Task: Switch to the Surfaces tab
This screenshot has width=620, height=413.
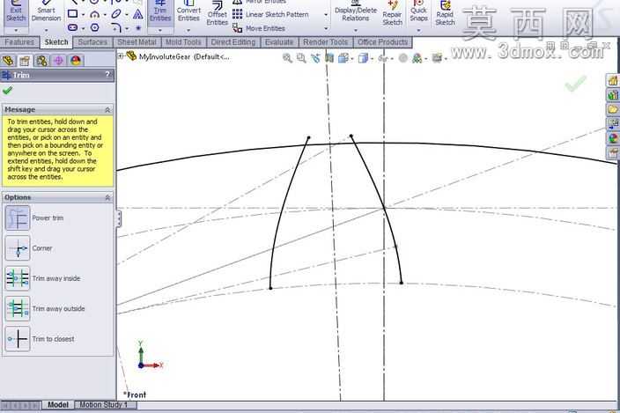Action: pos(92,42)
